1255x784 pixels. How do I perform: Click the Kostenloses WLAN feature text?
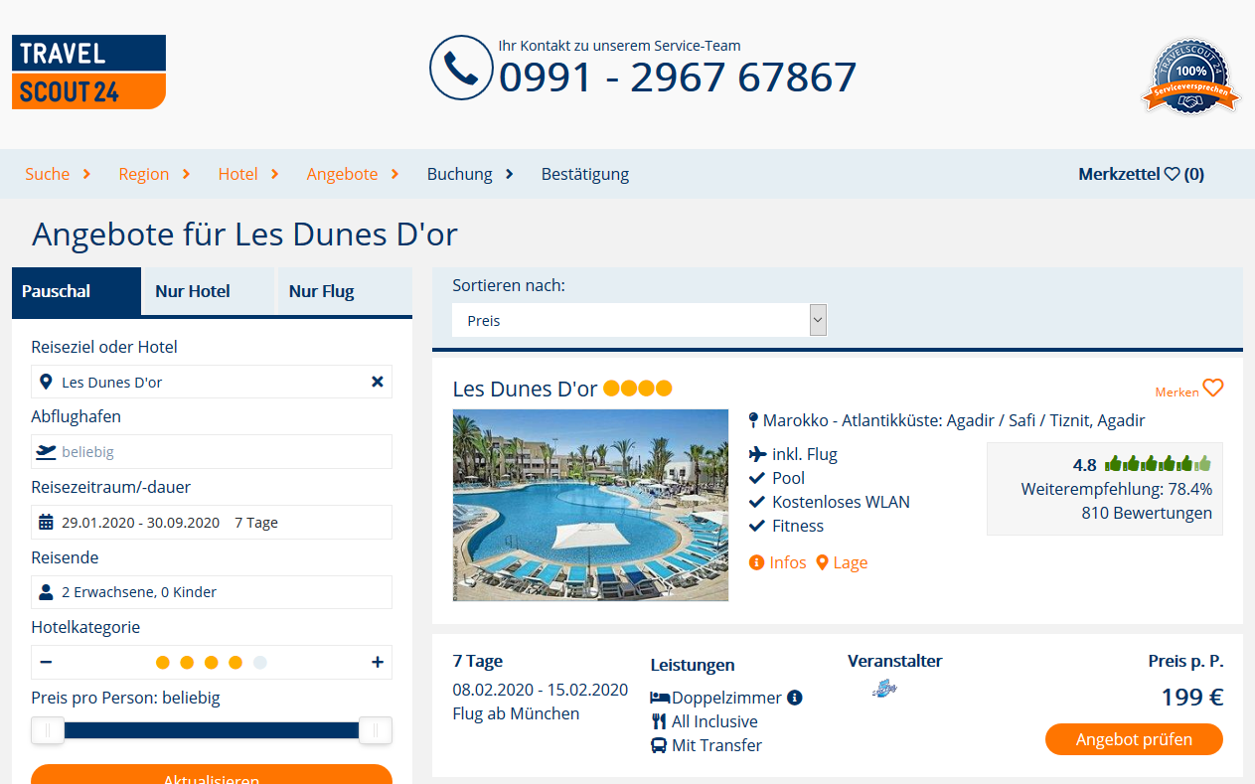point(841,502)
